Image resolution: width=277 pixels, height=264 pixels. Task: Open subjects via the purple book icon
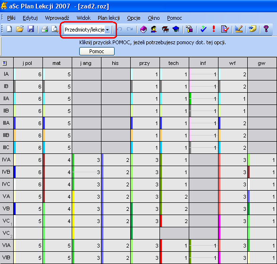pos(143,29)
